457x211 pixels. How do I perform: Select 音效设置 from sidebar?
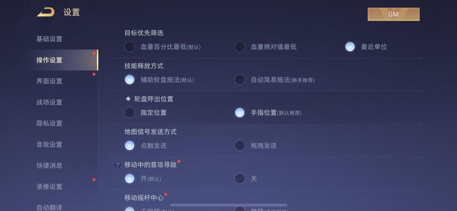click(49, 145)
